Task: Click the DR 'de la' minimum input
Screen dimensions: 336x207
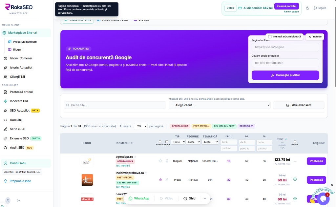Action: point(229,142)
